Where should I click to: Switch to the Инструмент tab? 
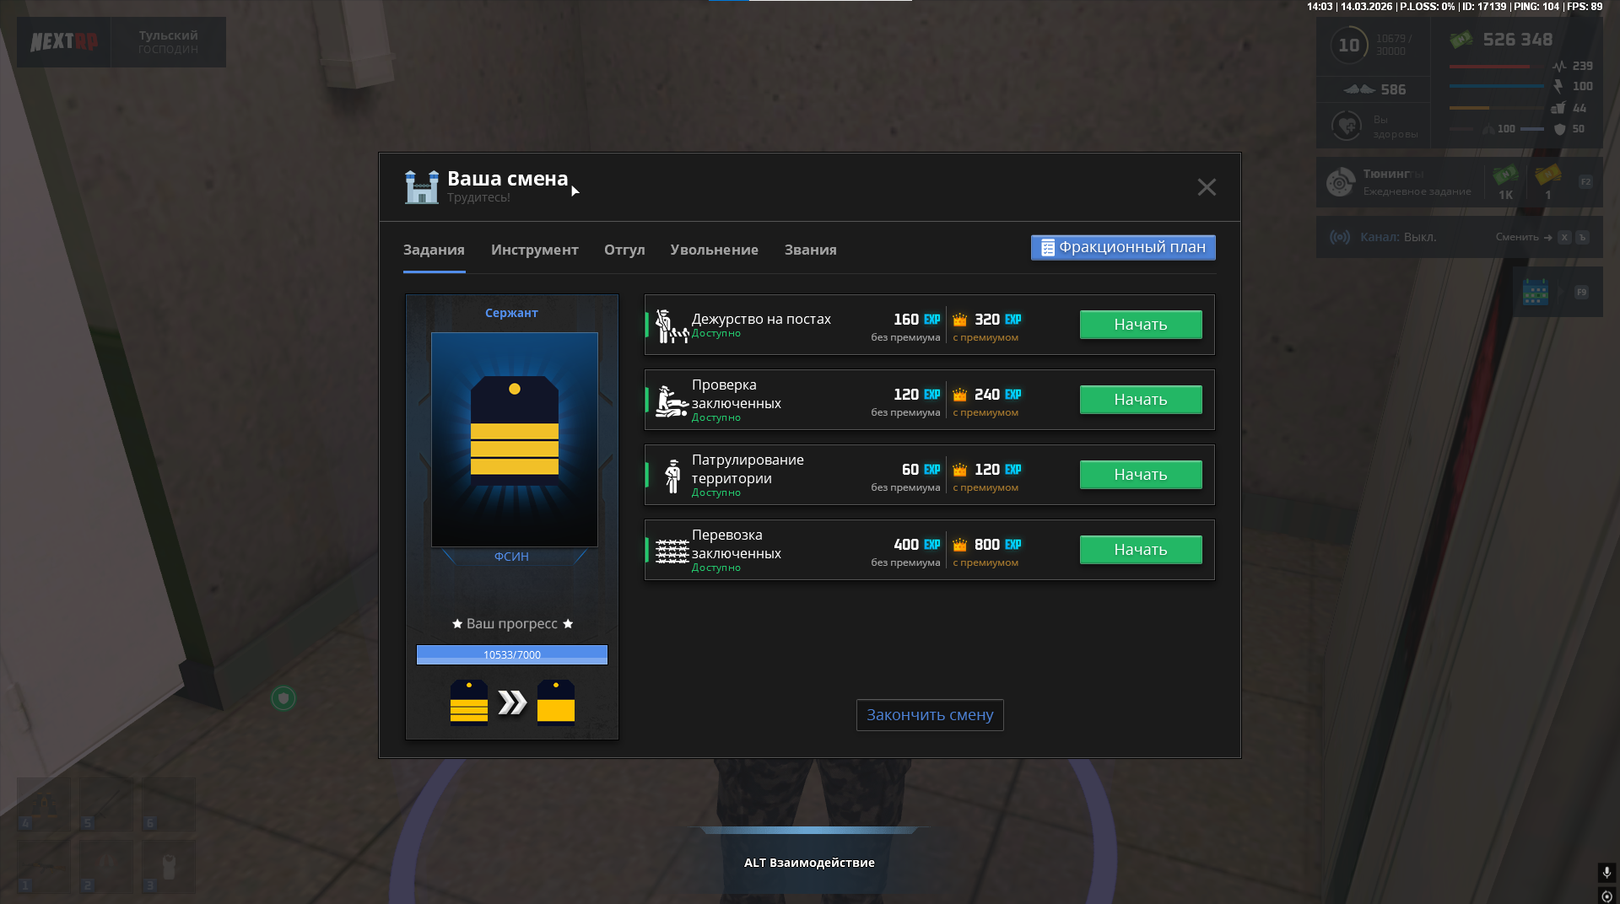point(534,250)
